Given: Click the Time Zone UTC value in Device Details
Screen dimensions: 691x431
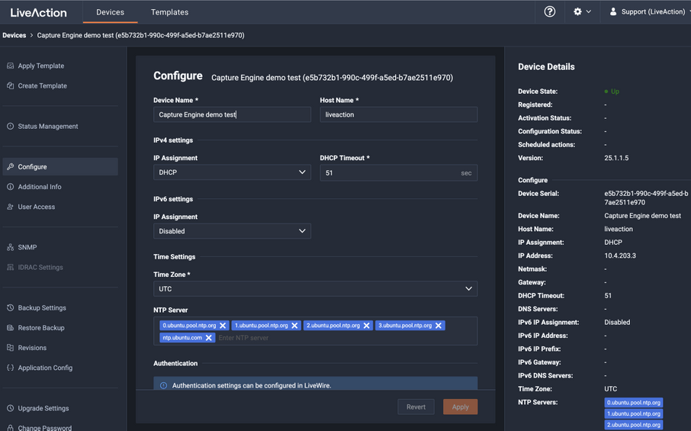Looking at the screenshot, I should click(610, 389).
